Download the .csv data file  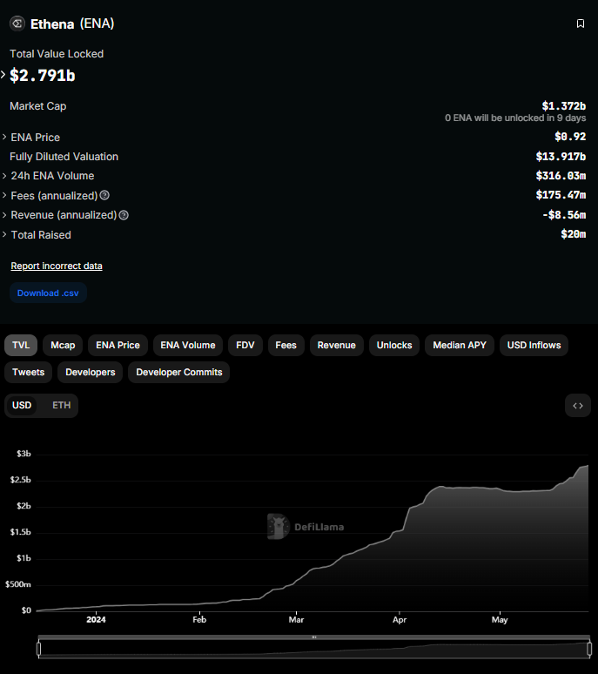click(x=48, y=293)
